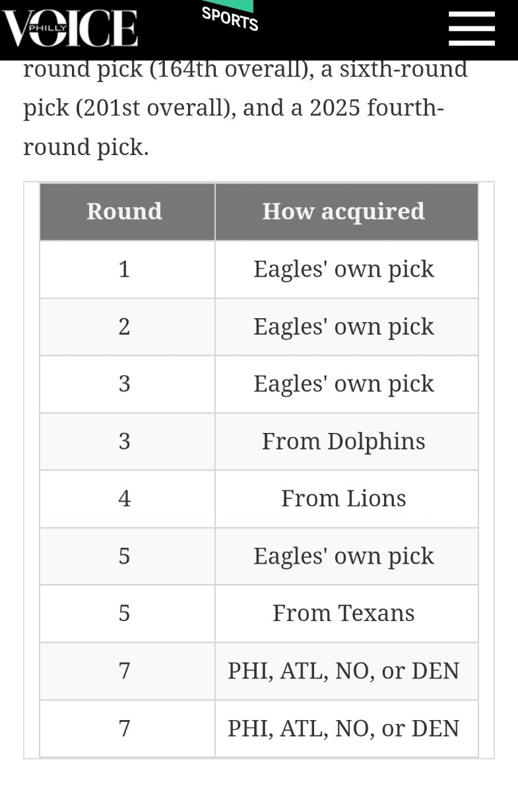The height and width of the screenshot is (792, 518).
Task: Select the From Dolphins table cell
Action: click(344, 441)
